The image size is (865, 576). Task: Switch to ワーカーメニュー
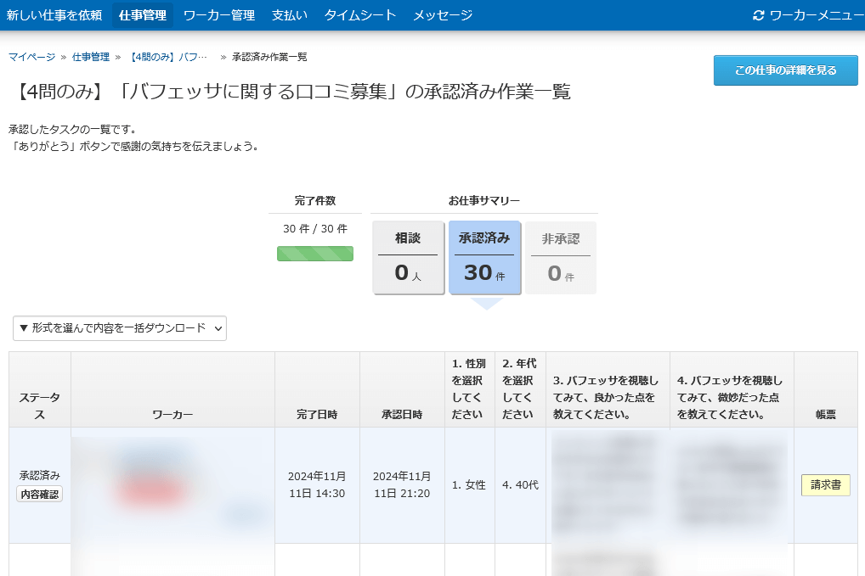[817, 15]
